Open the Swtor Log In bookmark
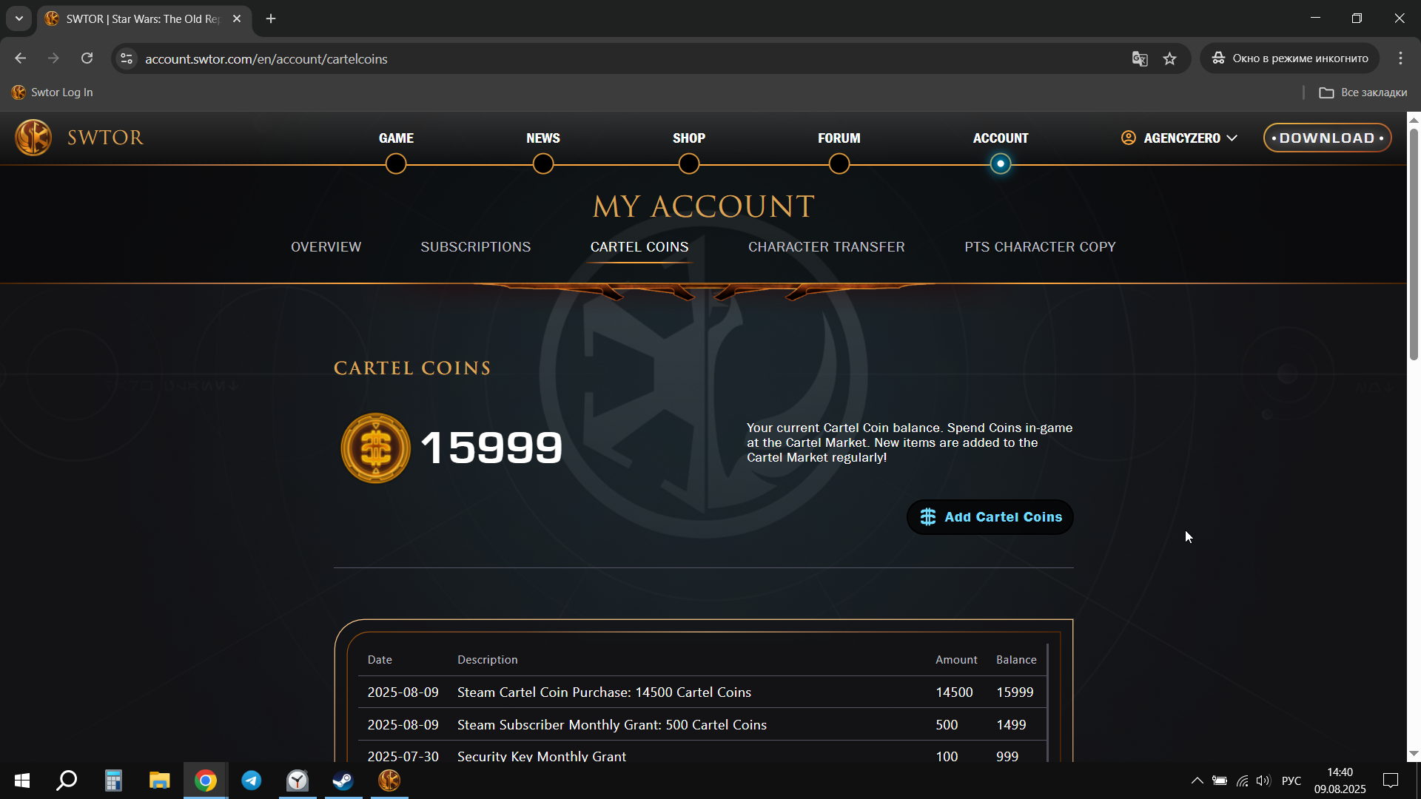The width and height of the screenshot is (1421, 799). pos(53,92)
